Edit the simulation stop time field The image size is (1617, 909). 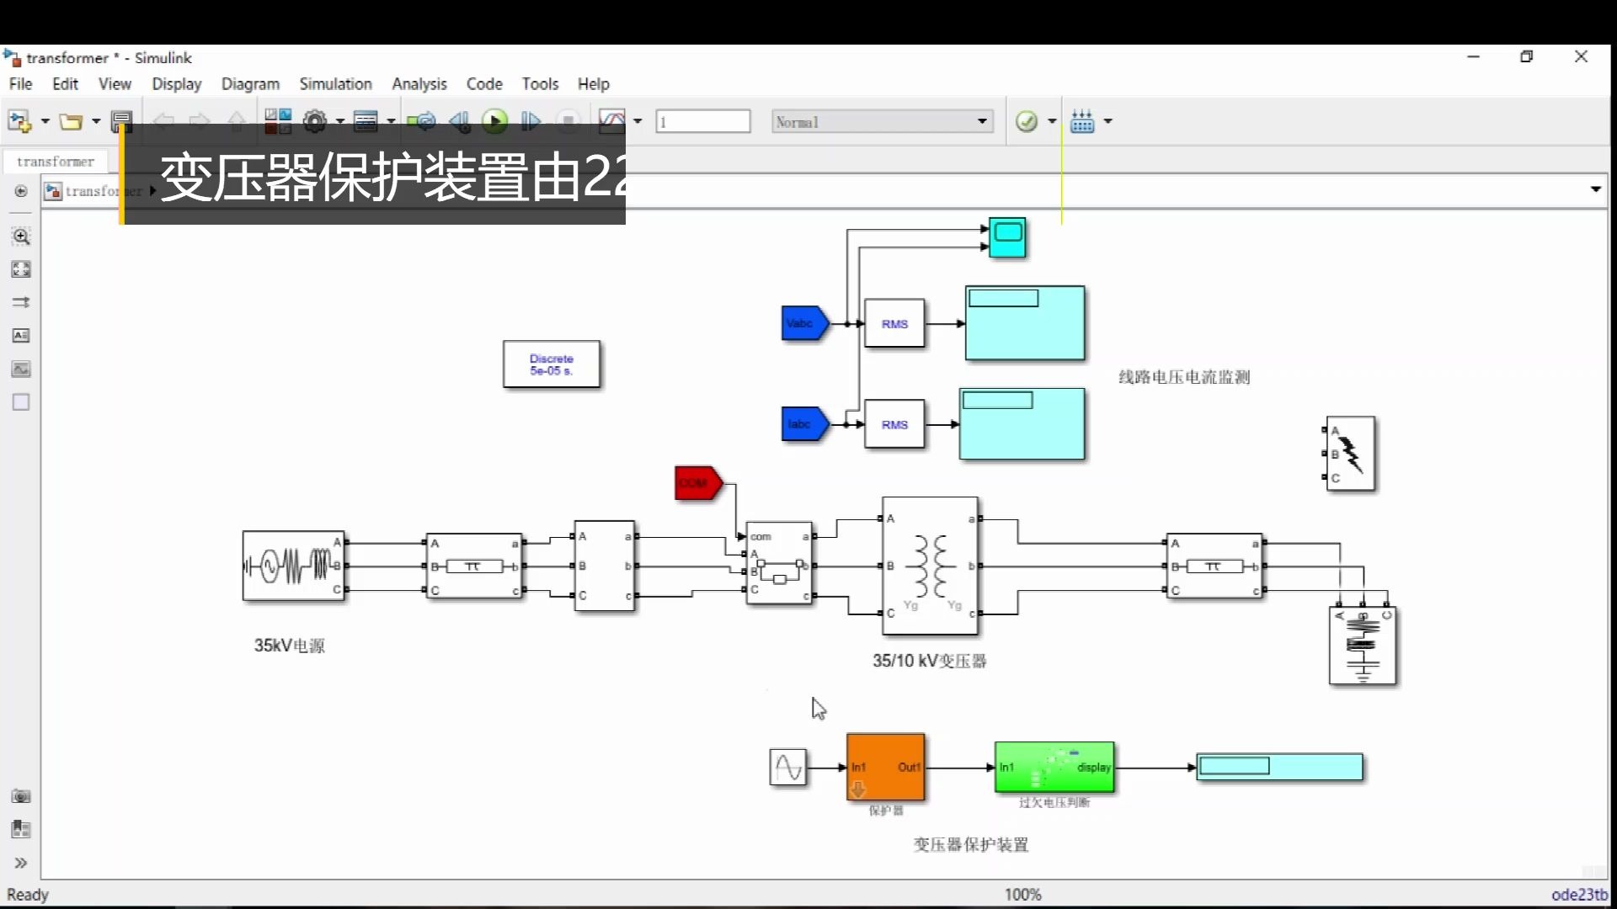[703, 121]
